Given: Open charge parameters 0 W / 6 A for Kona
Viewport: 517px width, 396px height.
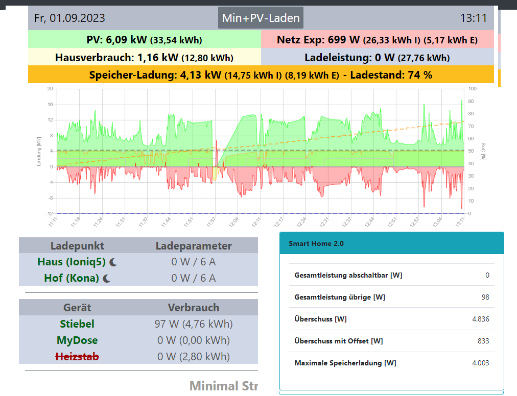Looking at the screenshot, I should click(193, 278).
